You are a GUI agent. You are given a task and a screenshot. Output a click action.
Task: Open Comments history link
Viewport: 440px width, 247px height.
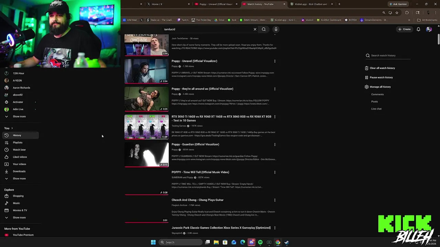377,94
